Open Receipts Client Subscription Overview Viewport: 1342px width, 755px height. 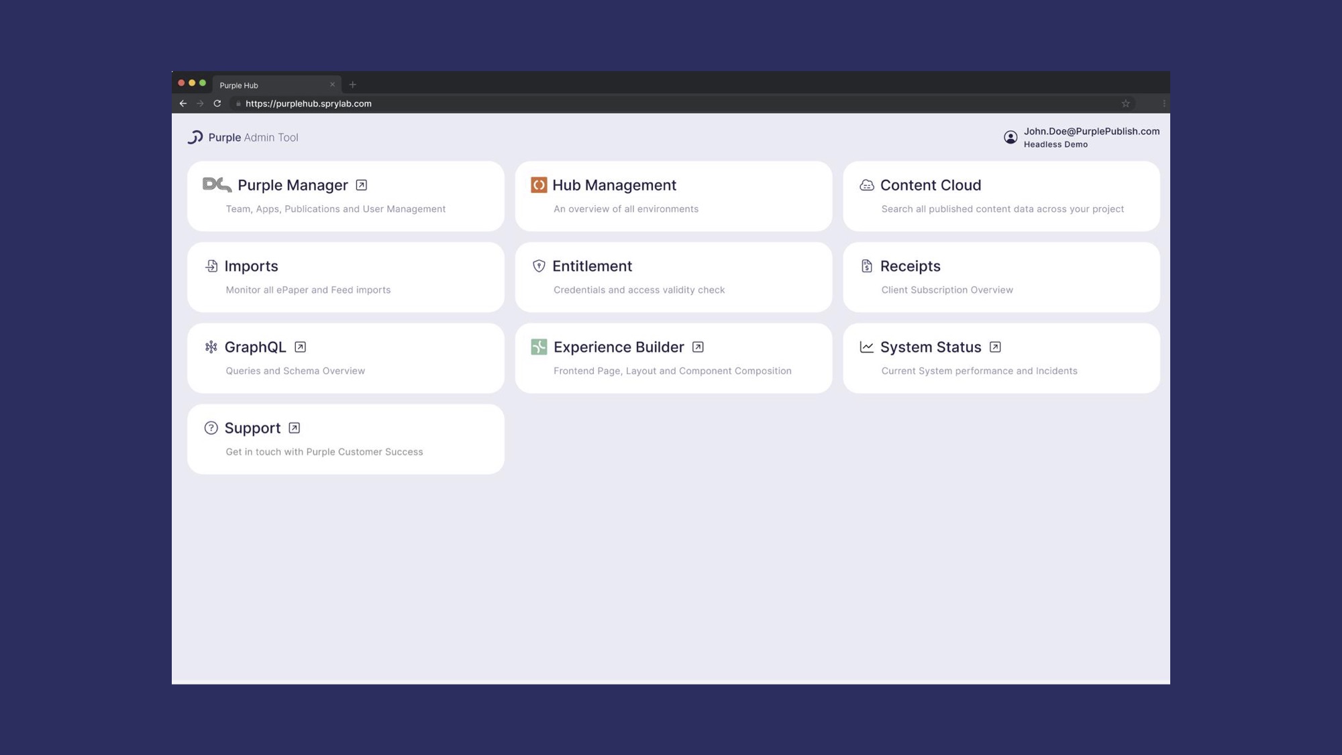click(x=946, y=290)
